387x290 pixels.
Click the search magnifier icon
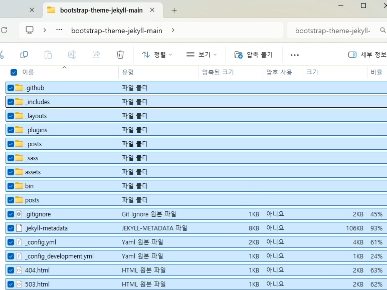[x=383, y=30]
